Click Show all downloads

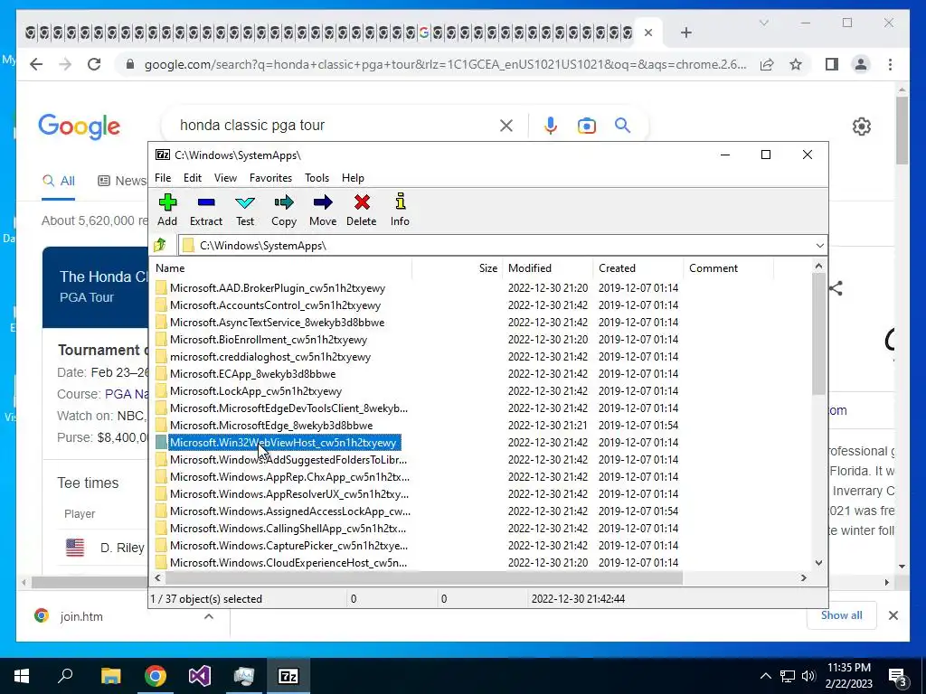click(841, 614)
